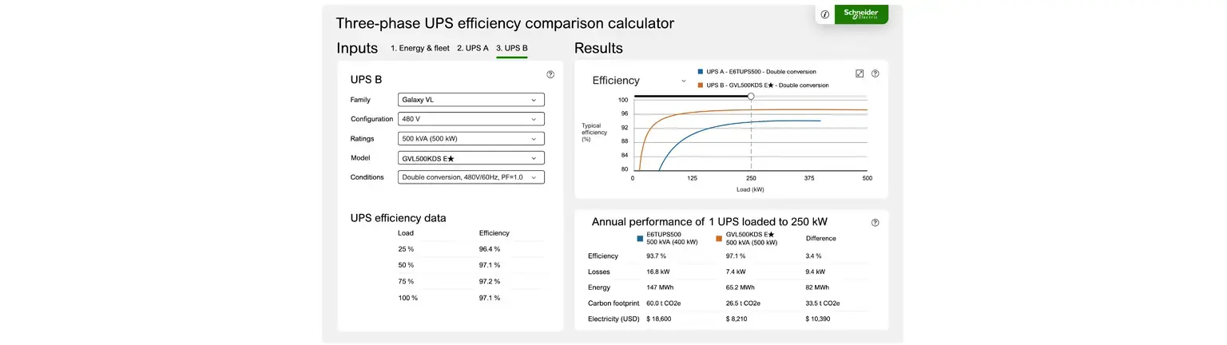Viewport: 1227px width, 345px height.
Task: Switch to the 1. Energy & fleet tab
Action: coord(420,48)
